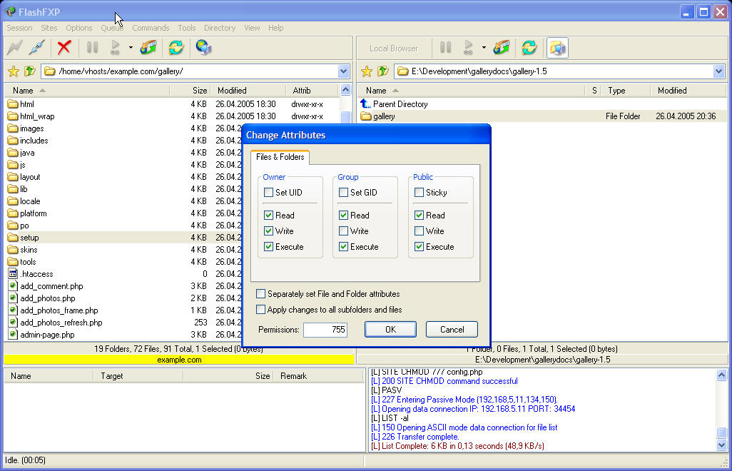The width and height of the screenshot is (732, 471).
Task: Confirm attributes with OK button
Action: [x=391, y=330]
